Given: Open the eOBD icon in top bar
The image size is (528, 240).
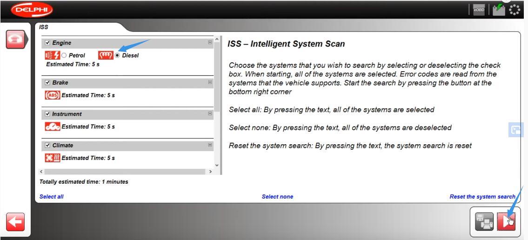Looking at the screenshot, I should pyautogui.click(x=479, y=10).
